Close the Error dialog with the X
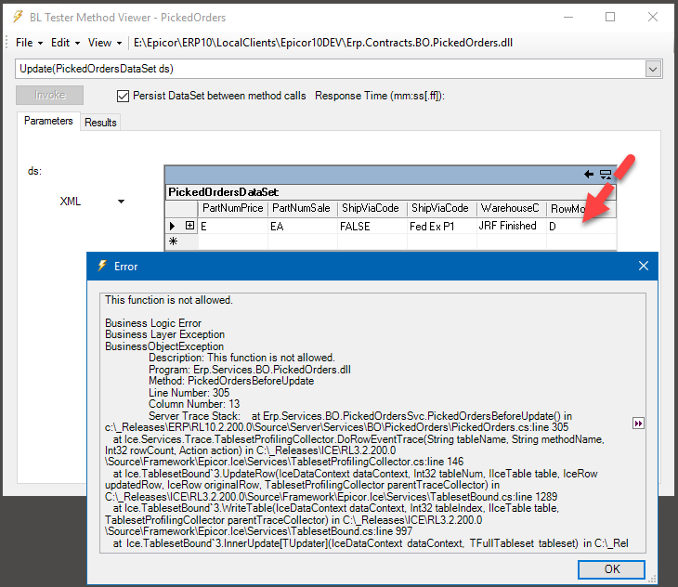This screenshot has height=587, width=678. coord(644,266)
